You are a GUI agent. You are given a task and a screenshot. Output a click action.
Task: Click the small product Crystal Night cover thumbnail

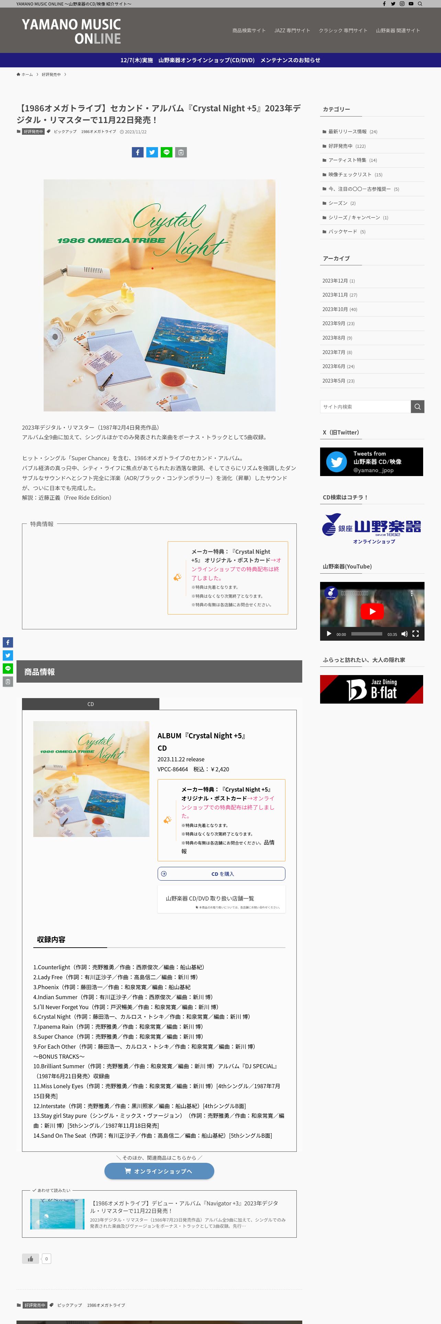[91, 779]
